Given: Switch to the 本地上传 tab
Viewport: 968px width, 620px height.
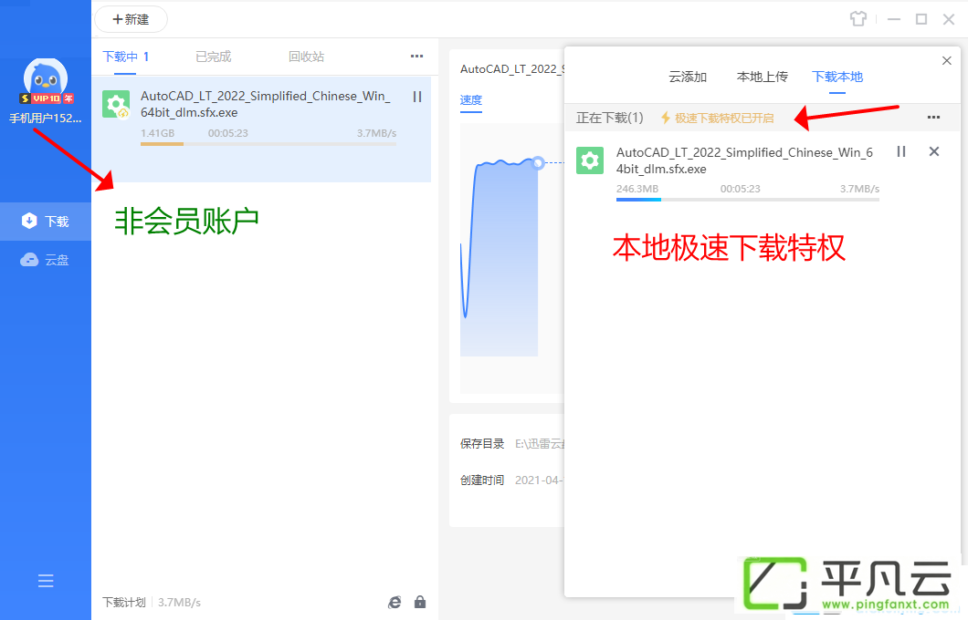Looking at the screenshot, I should point(763,77).
